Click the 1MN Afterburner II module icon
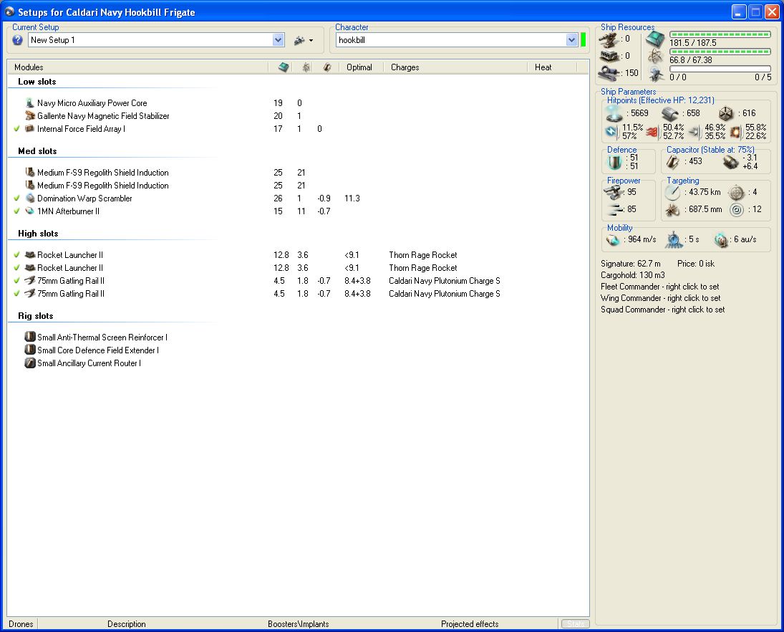Viewport: 784px width, 632px height. [30, 211]
